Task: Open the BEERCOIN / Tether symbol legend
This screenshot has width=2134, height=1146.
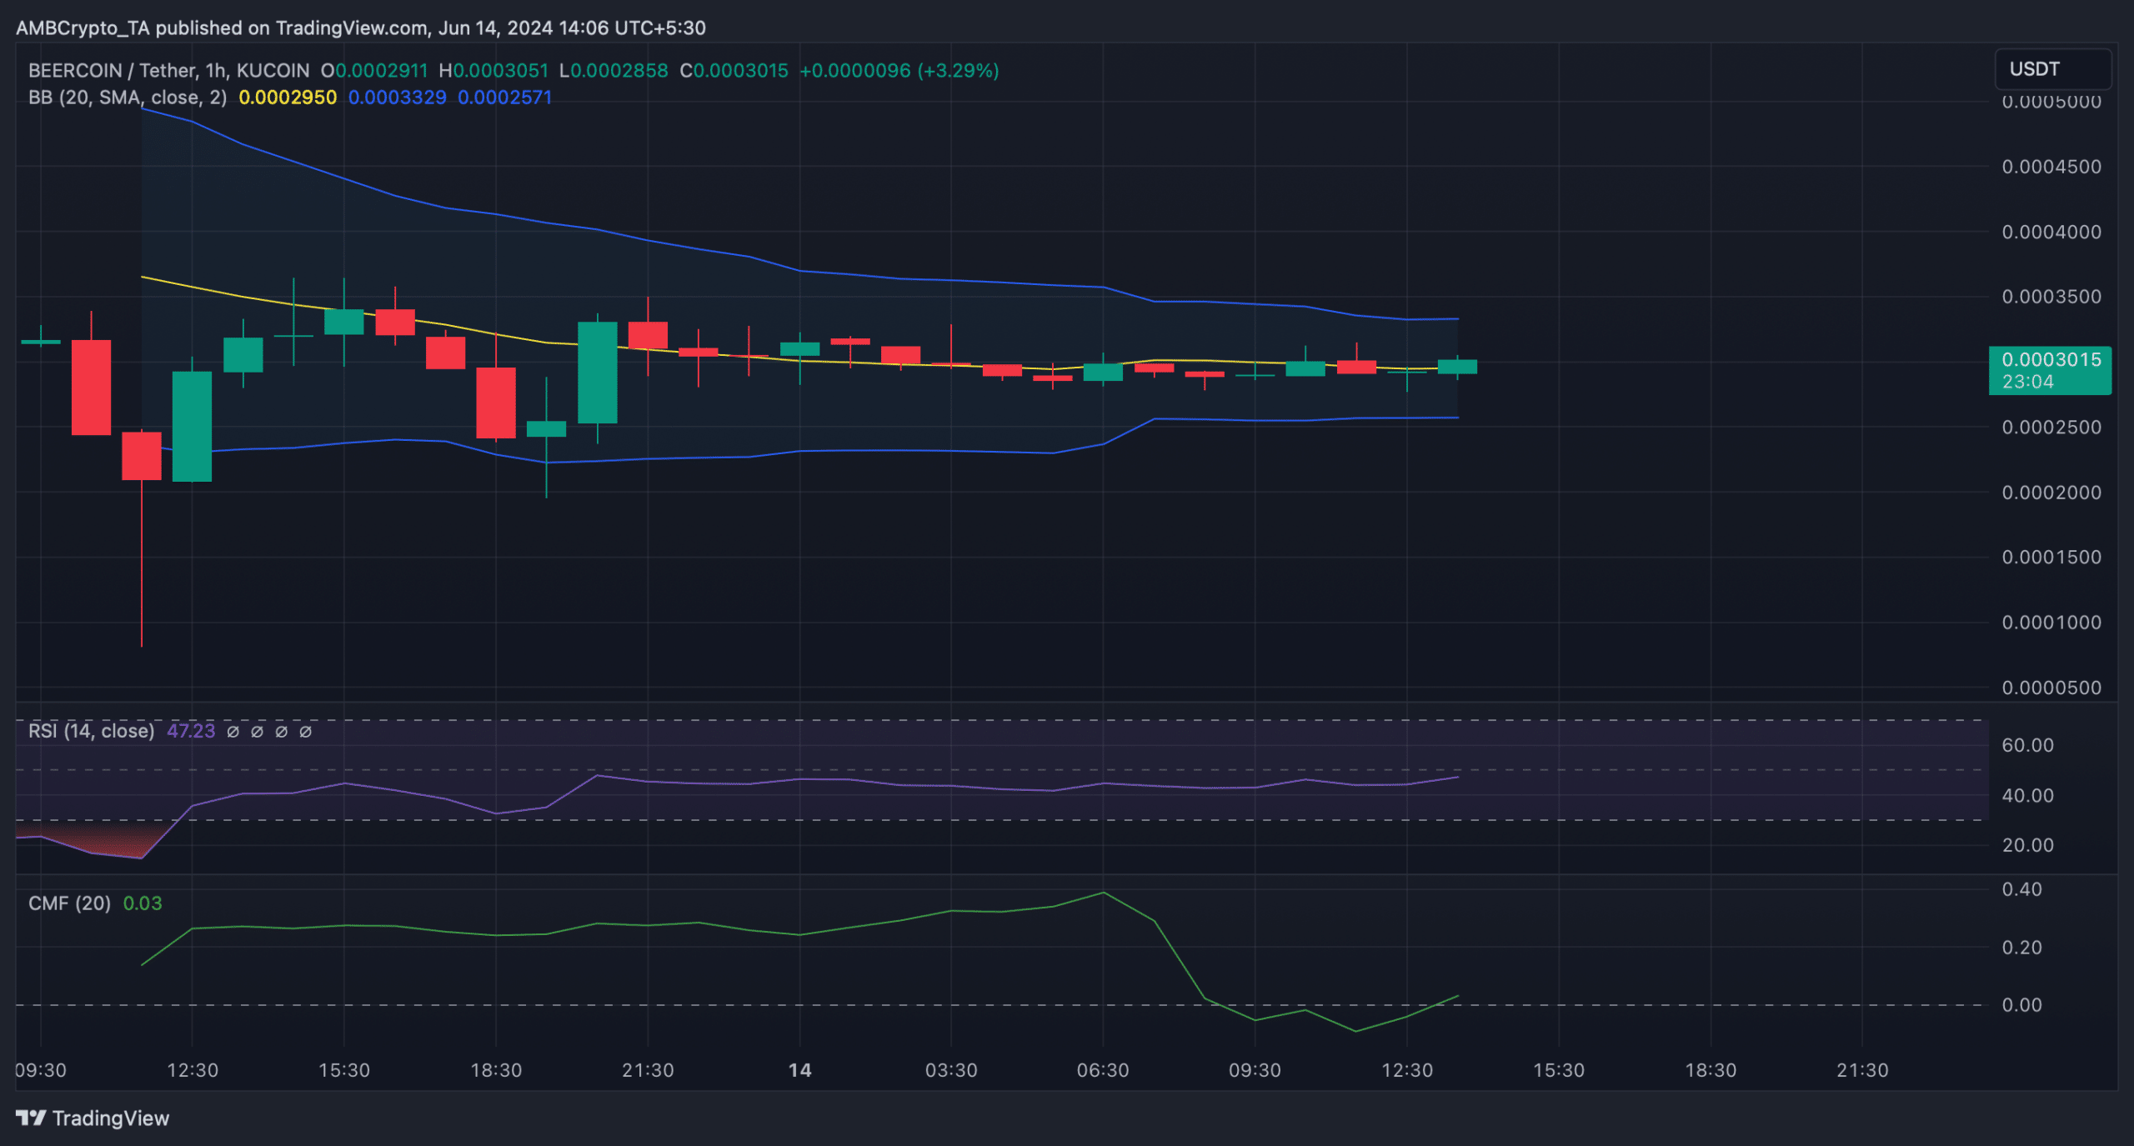Action: [x=168, y=71]
